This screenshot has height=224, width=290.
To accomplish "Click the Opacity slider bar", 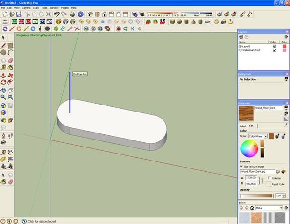I will [x=257, y=196].
